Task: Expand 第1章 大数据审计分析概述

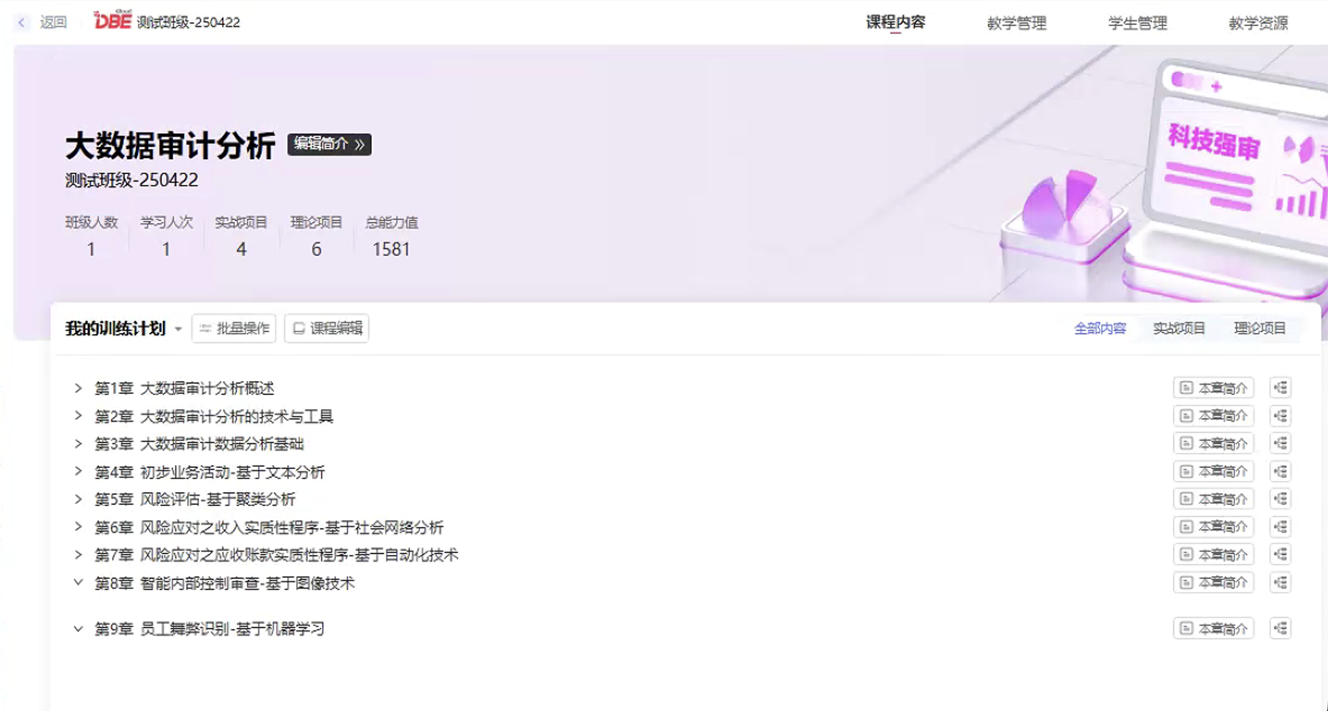Action: [x=78, y=388]
